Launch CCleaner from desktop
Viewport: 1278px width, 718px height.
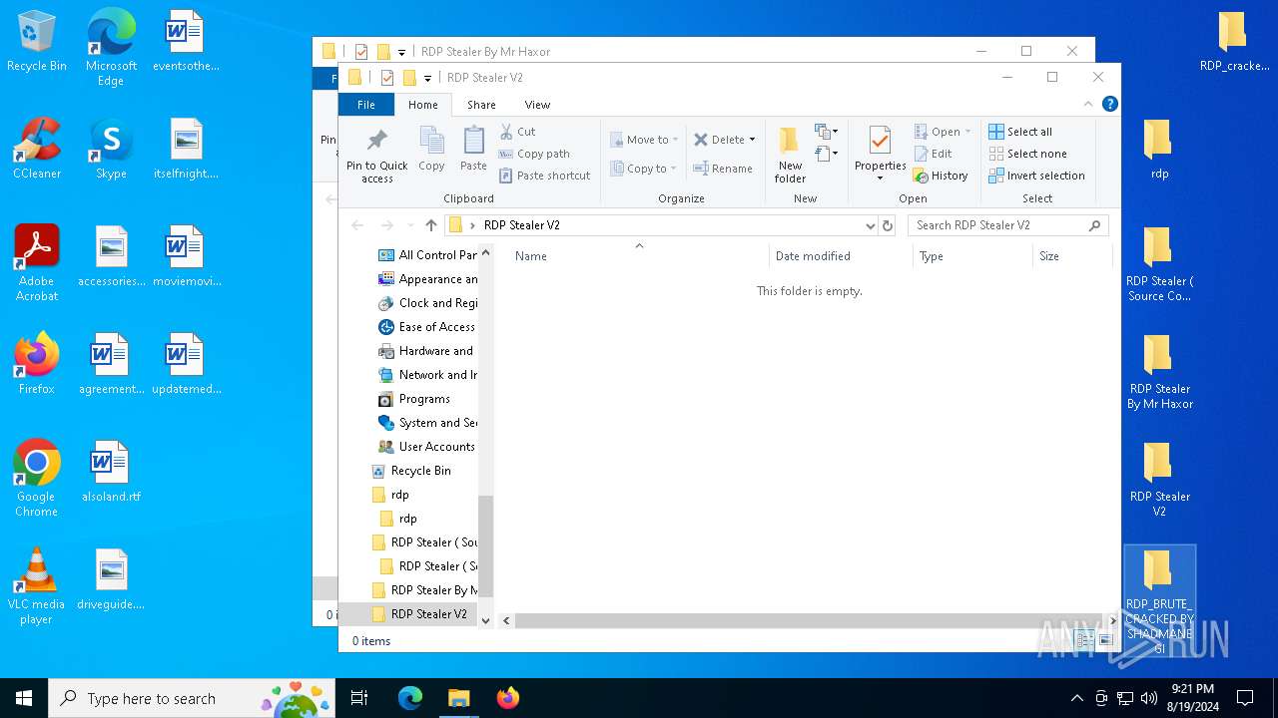click(x=36, y=150)
